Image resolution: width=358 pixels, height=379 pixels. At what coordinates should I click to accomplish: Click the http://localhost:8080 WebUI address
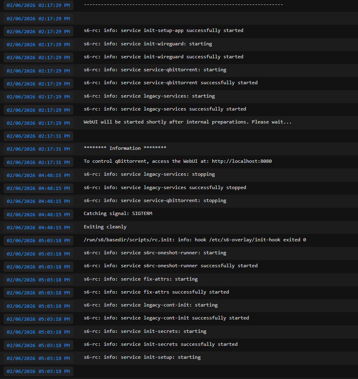point(242,161)
